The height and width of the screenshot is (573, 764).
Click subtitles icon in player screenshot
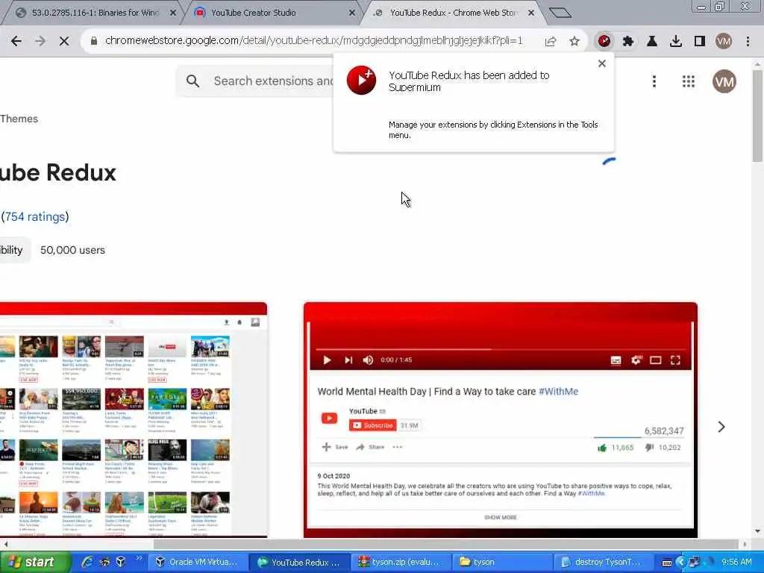(616, 360)
